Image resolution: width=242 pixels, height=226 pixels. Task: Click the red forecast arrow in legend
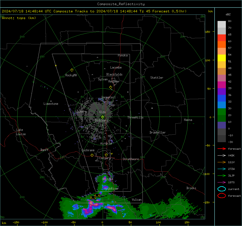222,149
